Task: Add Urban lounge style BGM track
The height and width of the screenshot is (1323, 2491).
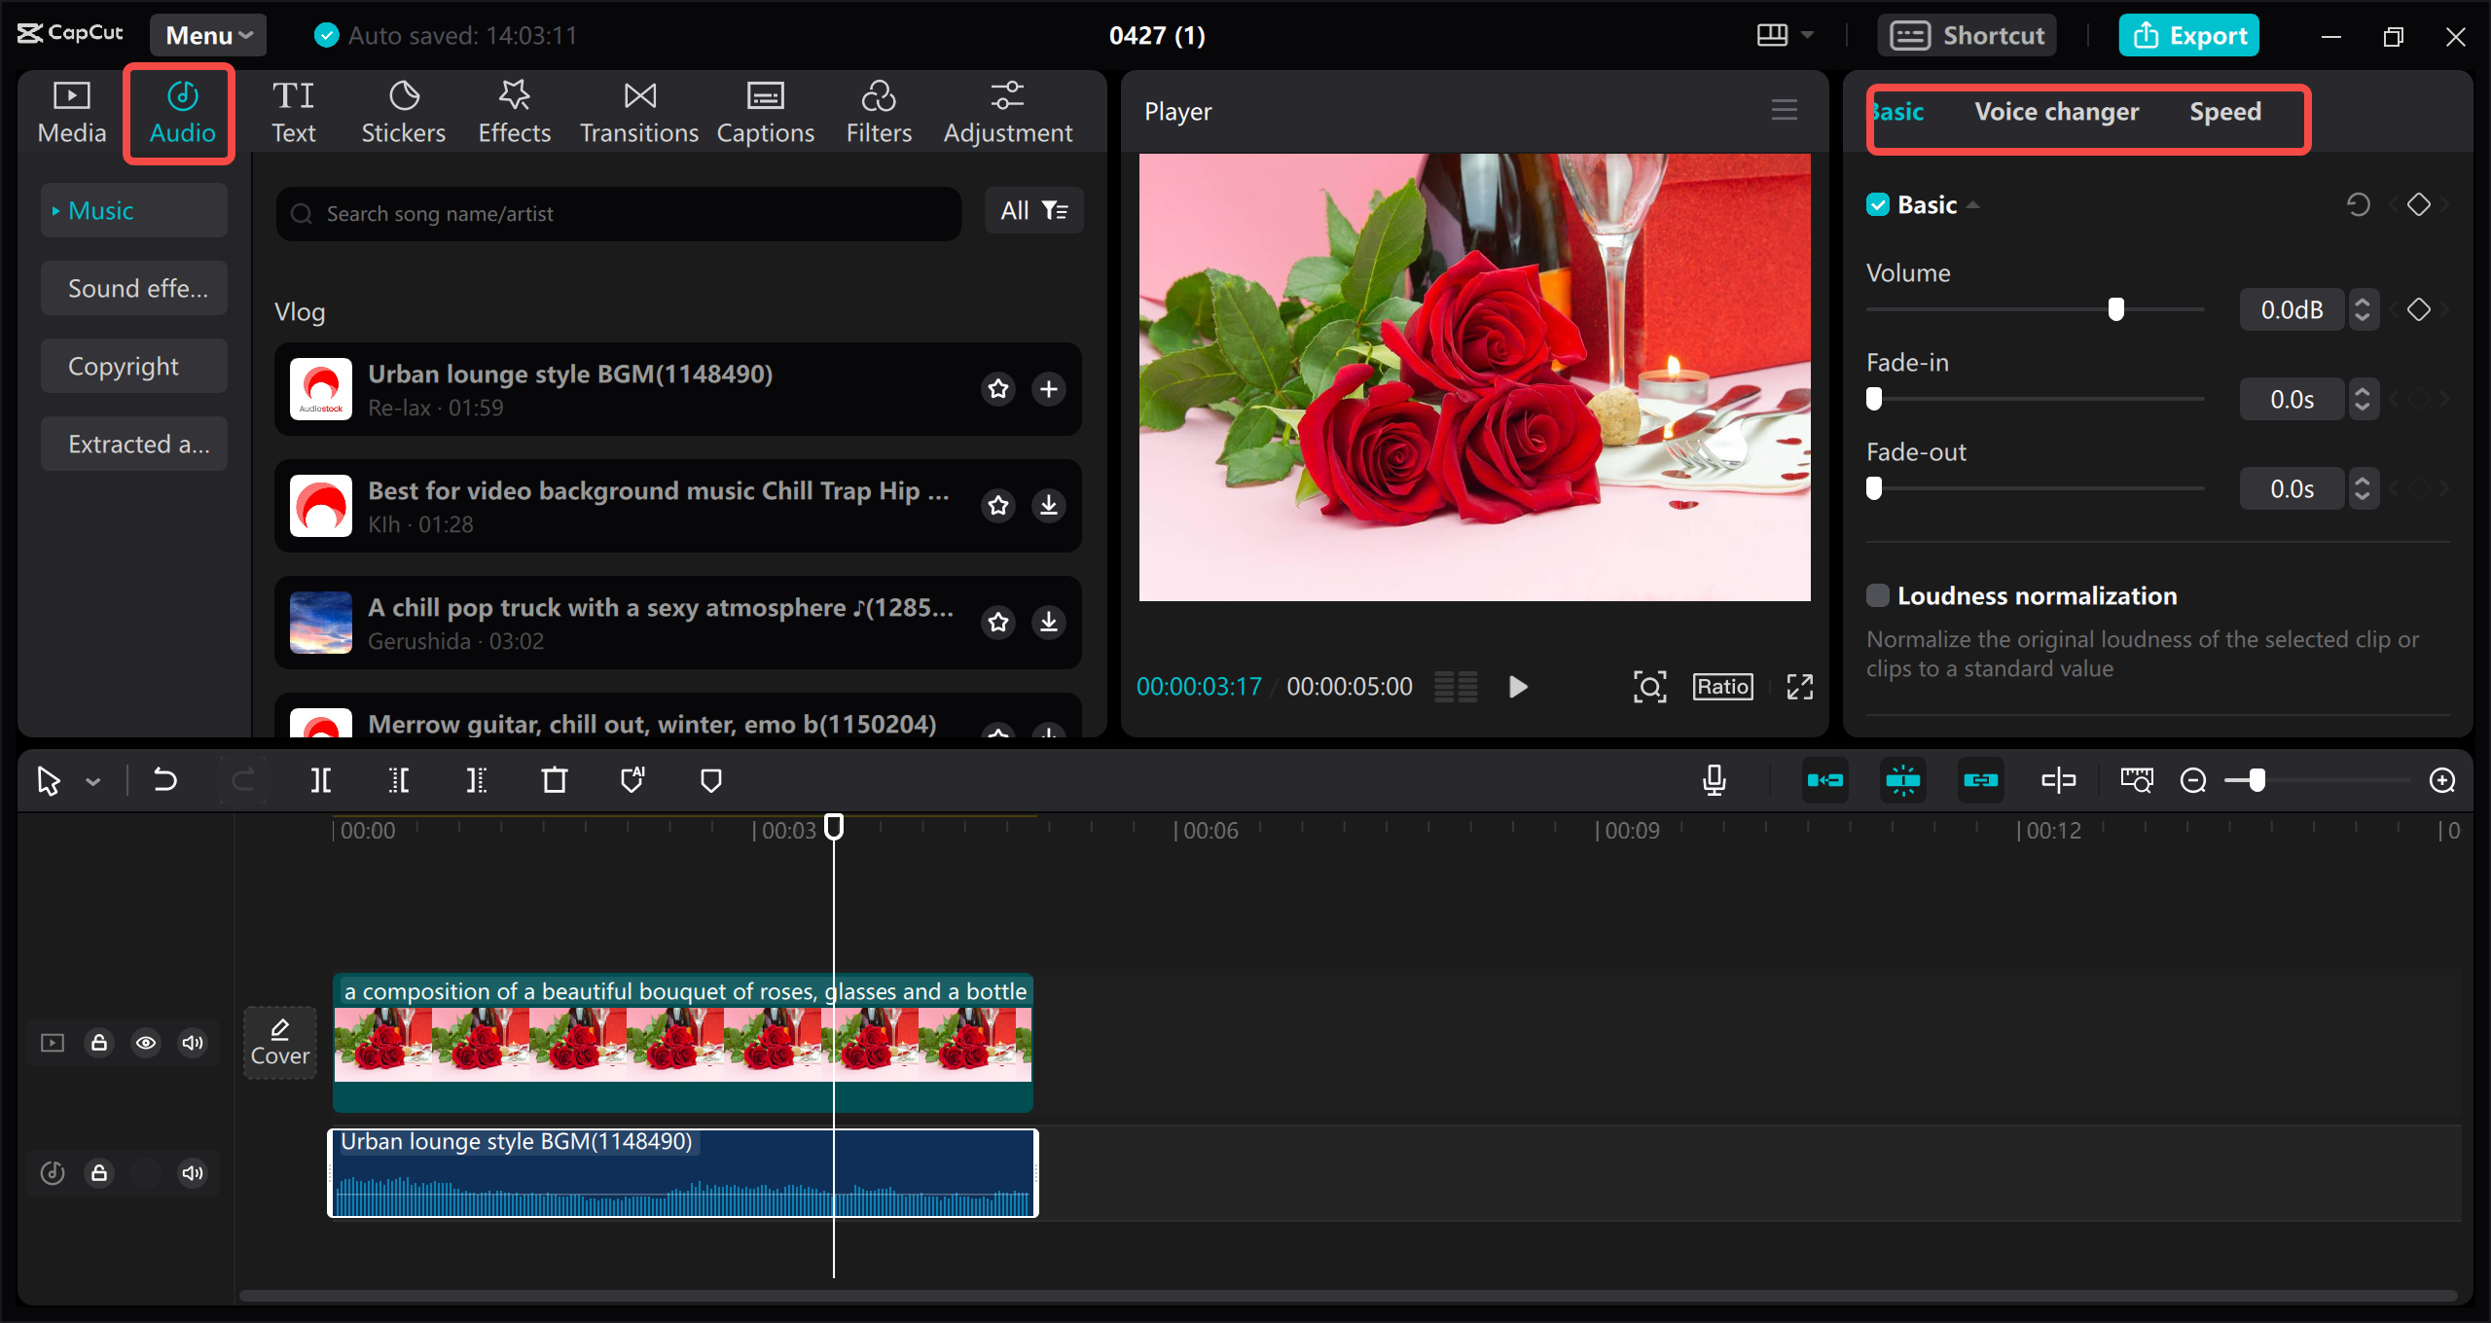Action: (1050, 387)
